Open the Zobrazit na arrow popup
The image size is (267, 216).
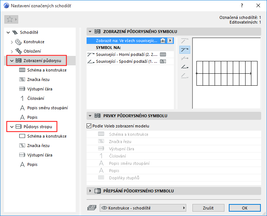pyautogui.click(x=170, y=41)
